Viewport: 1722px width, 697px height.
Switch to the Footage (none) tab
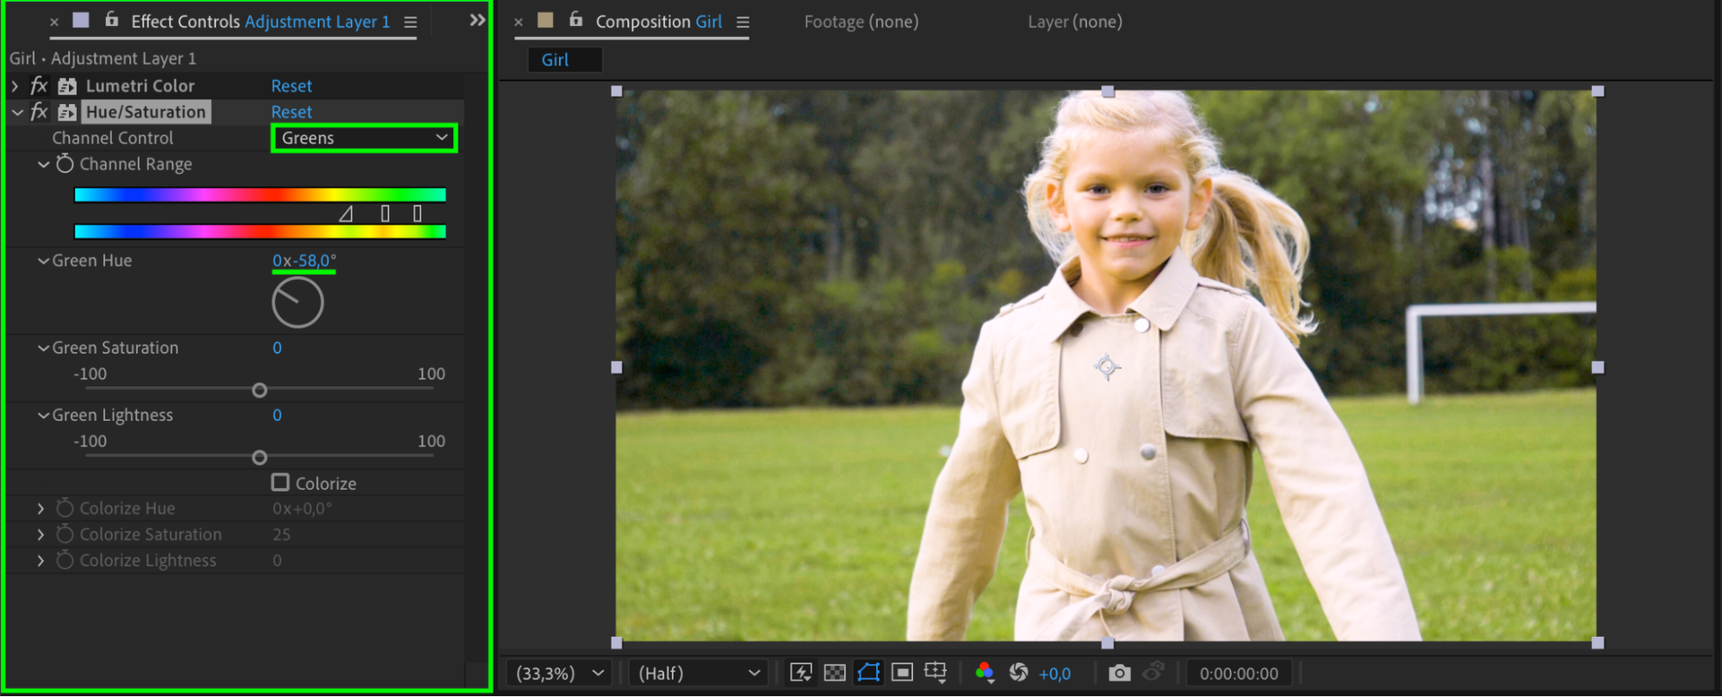point(861,22)
